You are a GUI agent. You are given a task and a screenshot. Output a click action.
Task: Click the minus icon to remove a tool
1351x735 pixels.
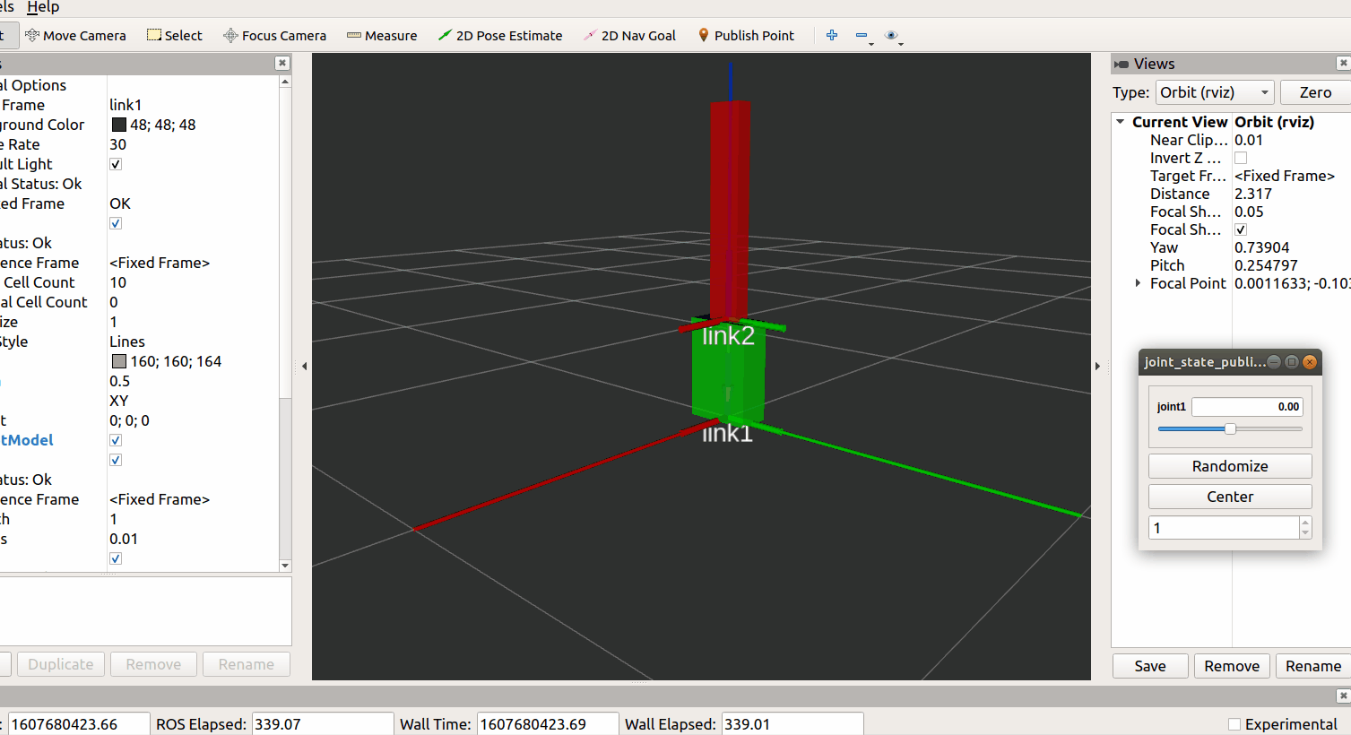click(x=860, y=35)
